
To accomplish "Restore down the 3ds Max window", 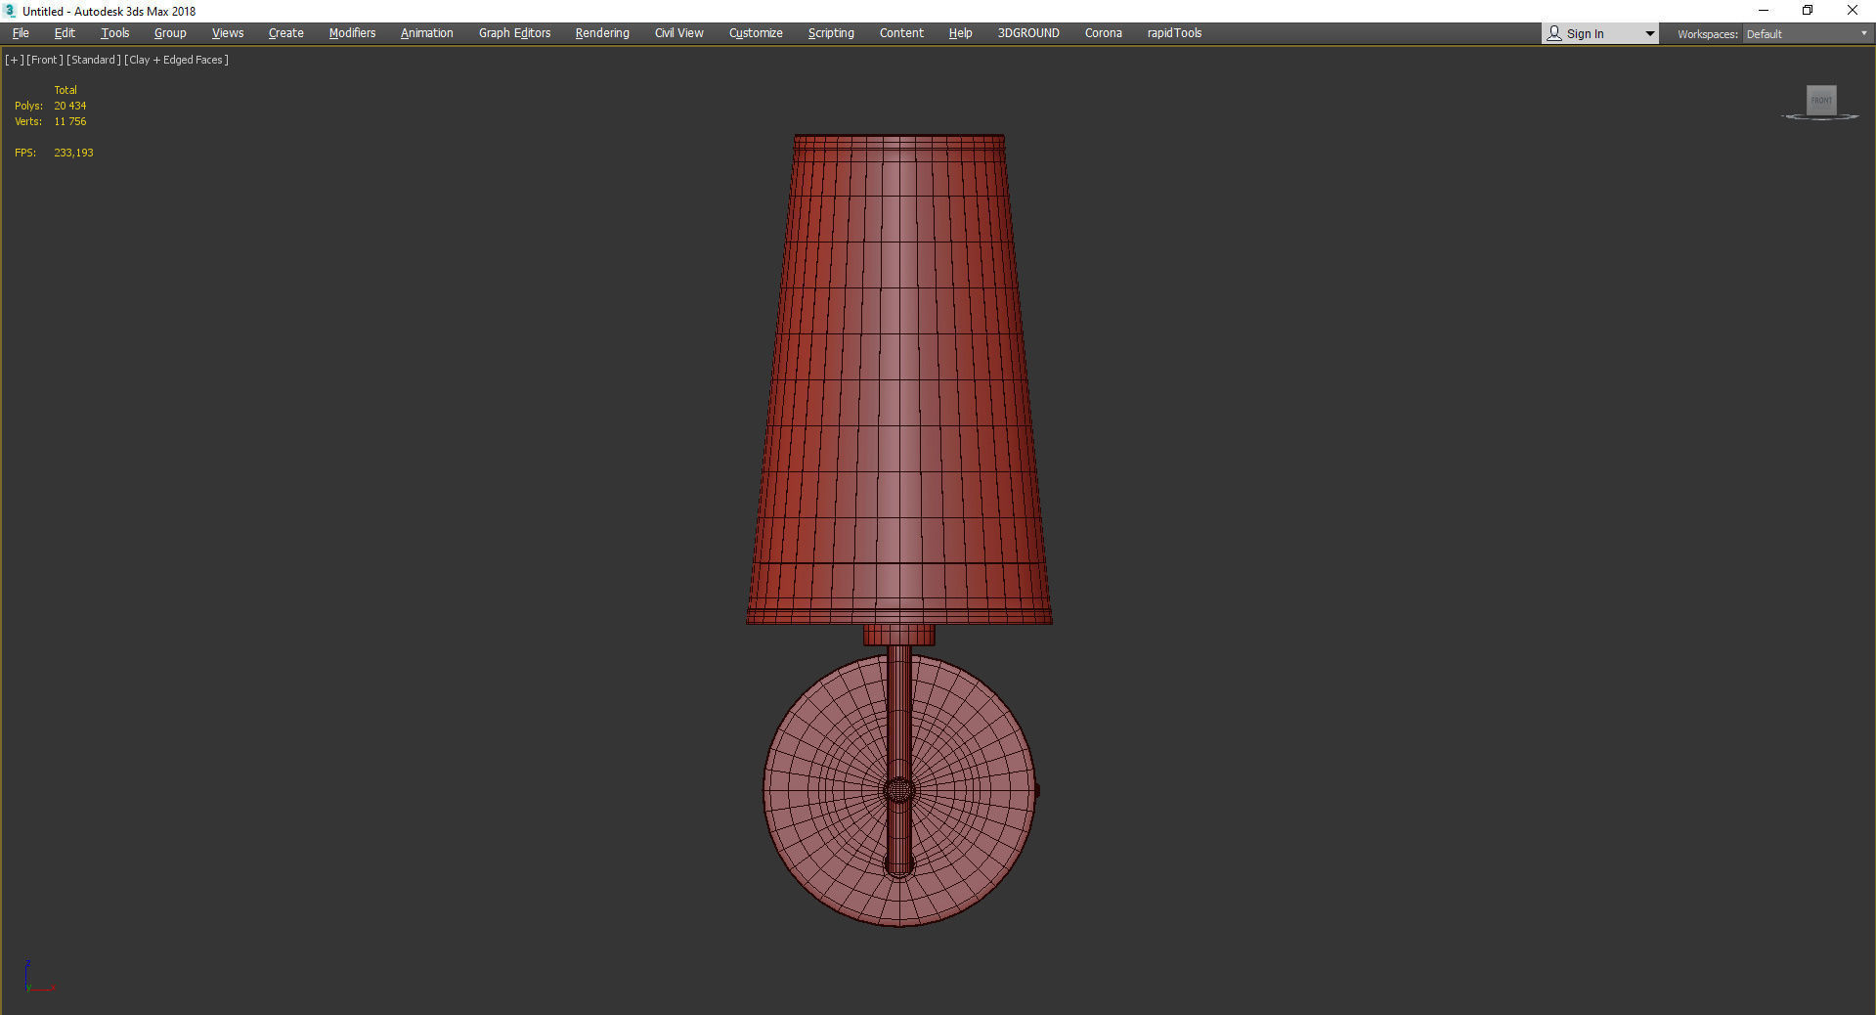I will [1808, 11].
